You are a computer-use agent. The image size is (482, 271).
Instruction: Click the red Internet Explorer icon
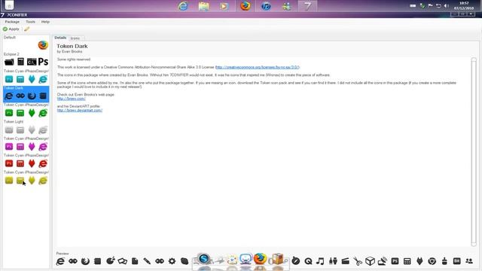[43, 164]
